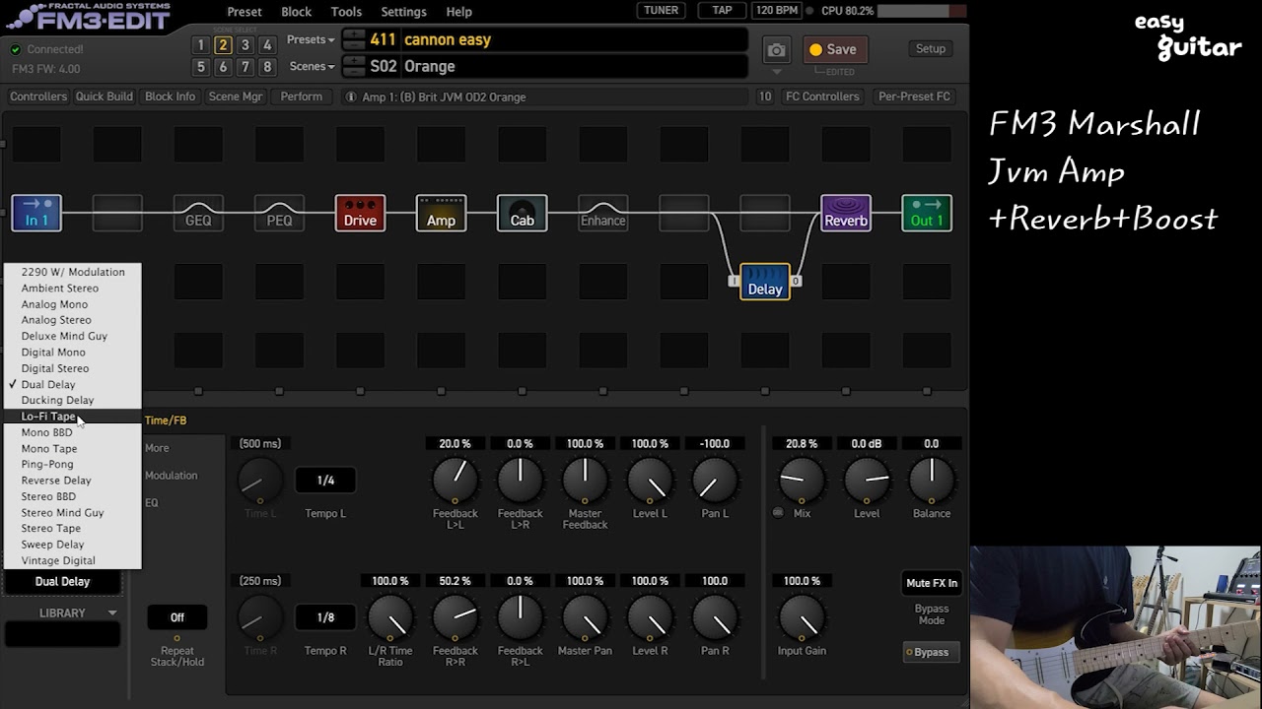Select the In 1 input block
The image size is (1262, 709).
(x=36, y=213)
